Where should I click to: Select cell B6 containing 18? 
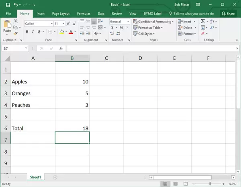point(72,128)
